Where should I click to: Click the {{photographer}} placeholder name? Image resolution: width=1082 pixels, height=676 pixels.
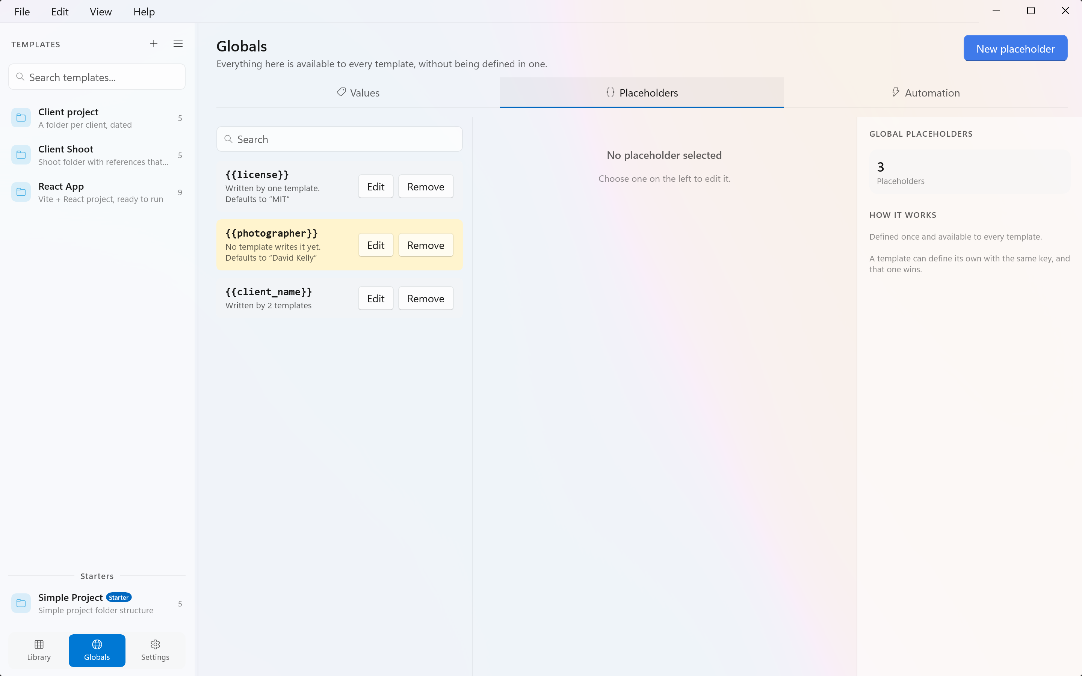(x=271, y=233)
